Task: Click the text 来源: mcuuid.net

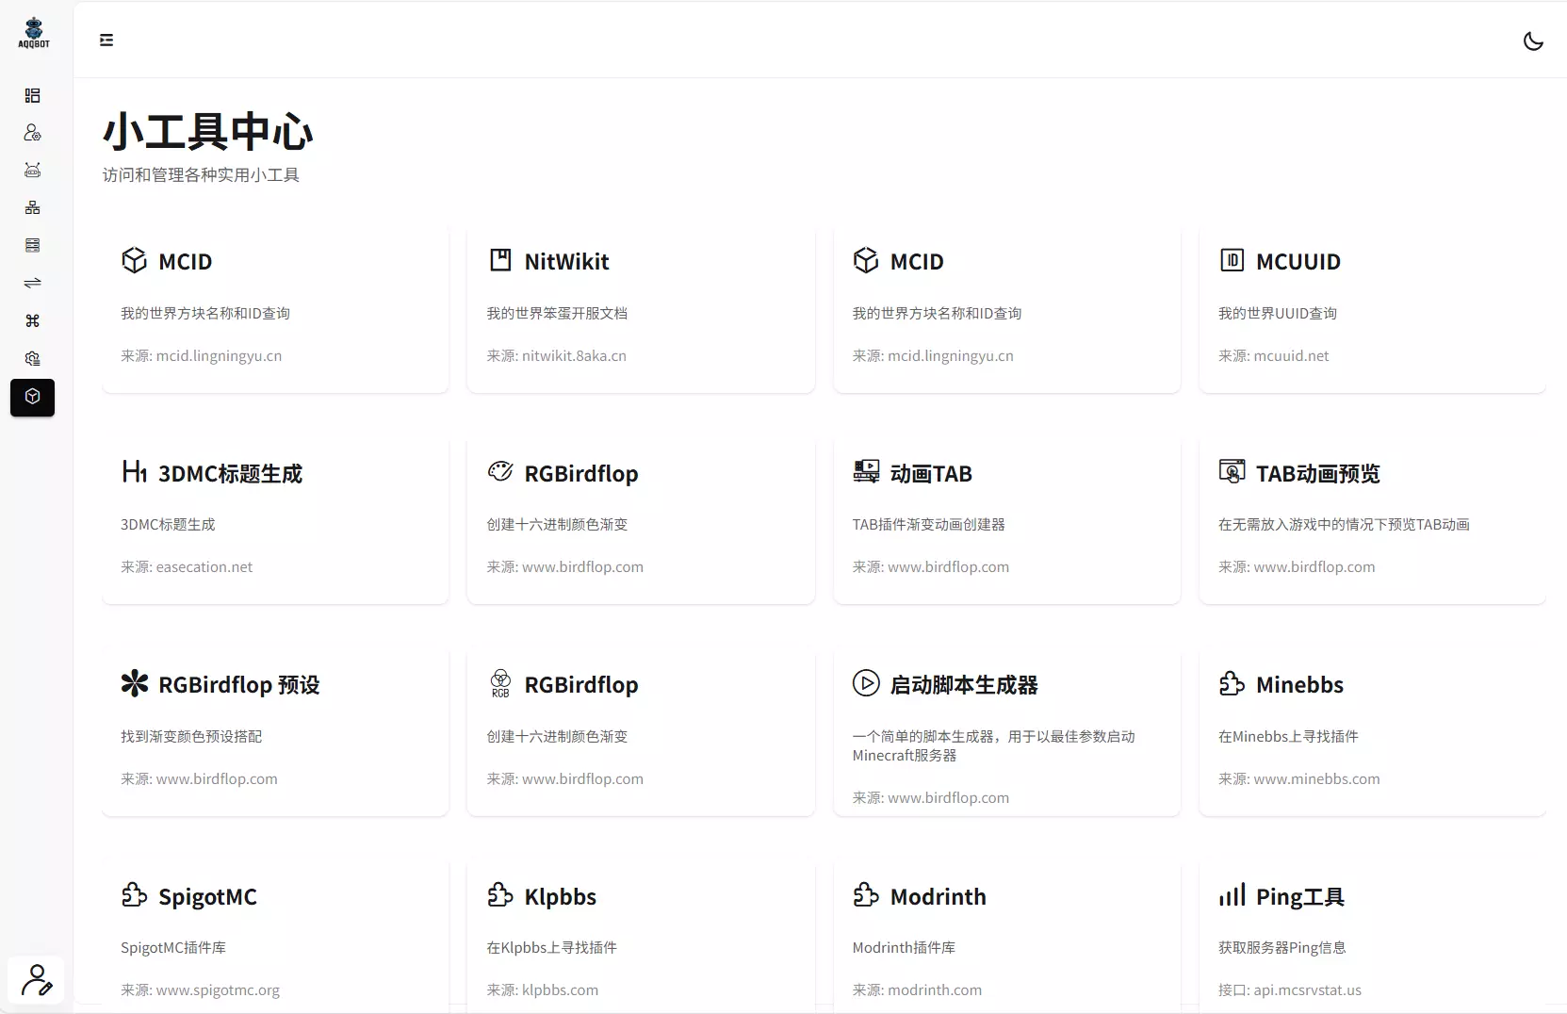Action: [1273, 356]
